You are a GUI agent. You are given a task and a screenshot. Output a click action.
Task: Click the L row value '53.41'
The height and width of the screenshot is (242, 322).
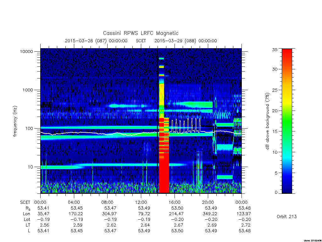pos(43,231)
